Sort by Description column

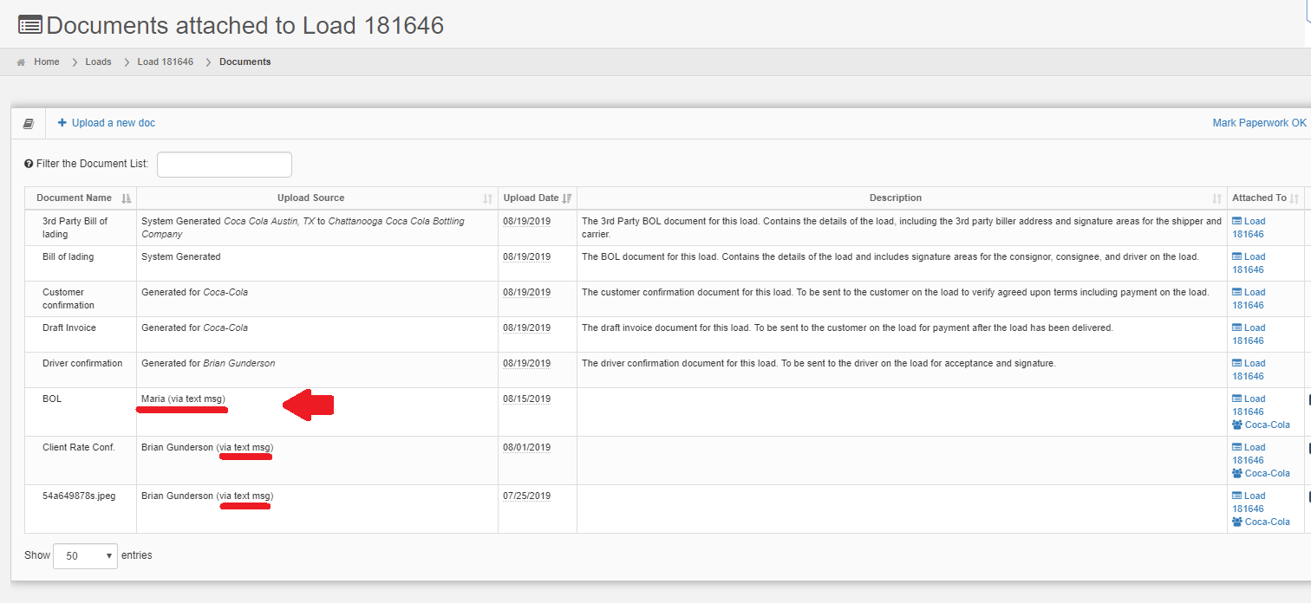pos(902,198)
